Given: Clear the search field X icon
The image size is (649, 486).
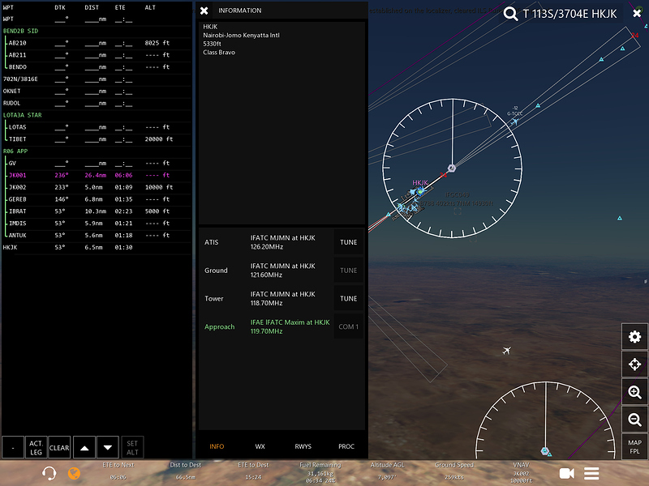Looking at the screenshot, I should coord(637,14).
